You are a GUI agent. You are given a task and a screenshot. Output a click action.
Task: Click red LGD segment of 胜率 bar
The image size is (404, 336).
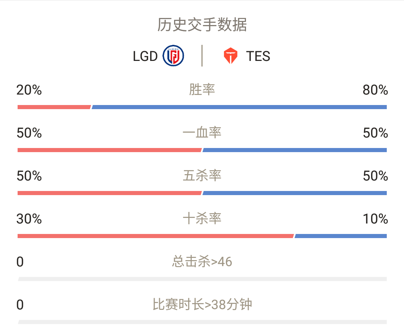coord(54,107)
